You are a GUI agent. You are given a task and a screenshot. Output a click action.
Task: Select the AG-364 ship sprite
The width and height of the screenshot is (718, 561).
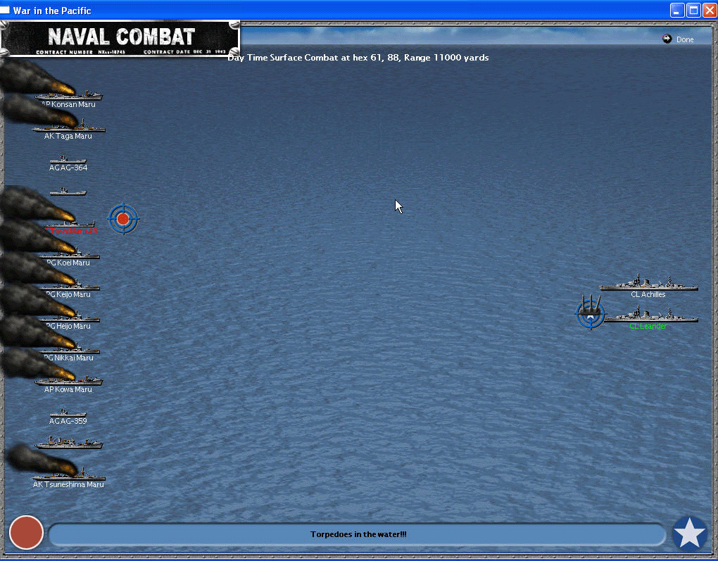click(x=68, y=159)
